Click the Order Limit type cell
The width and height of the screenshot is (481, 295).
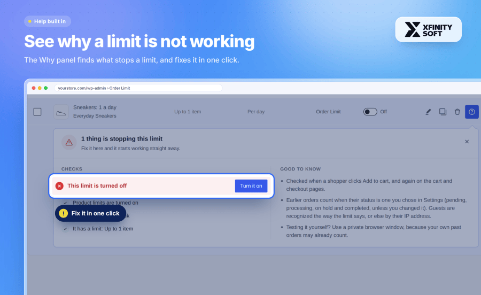(x=328, y=112)
